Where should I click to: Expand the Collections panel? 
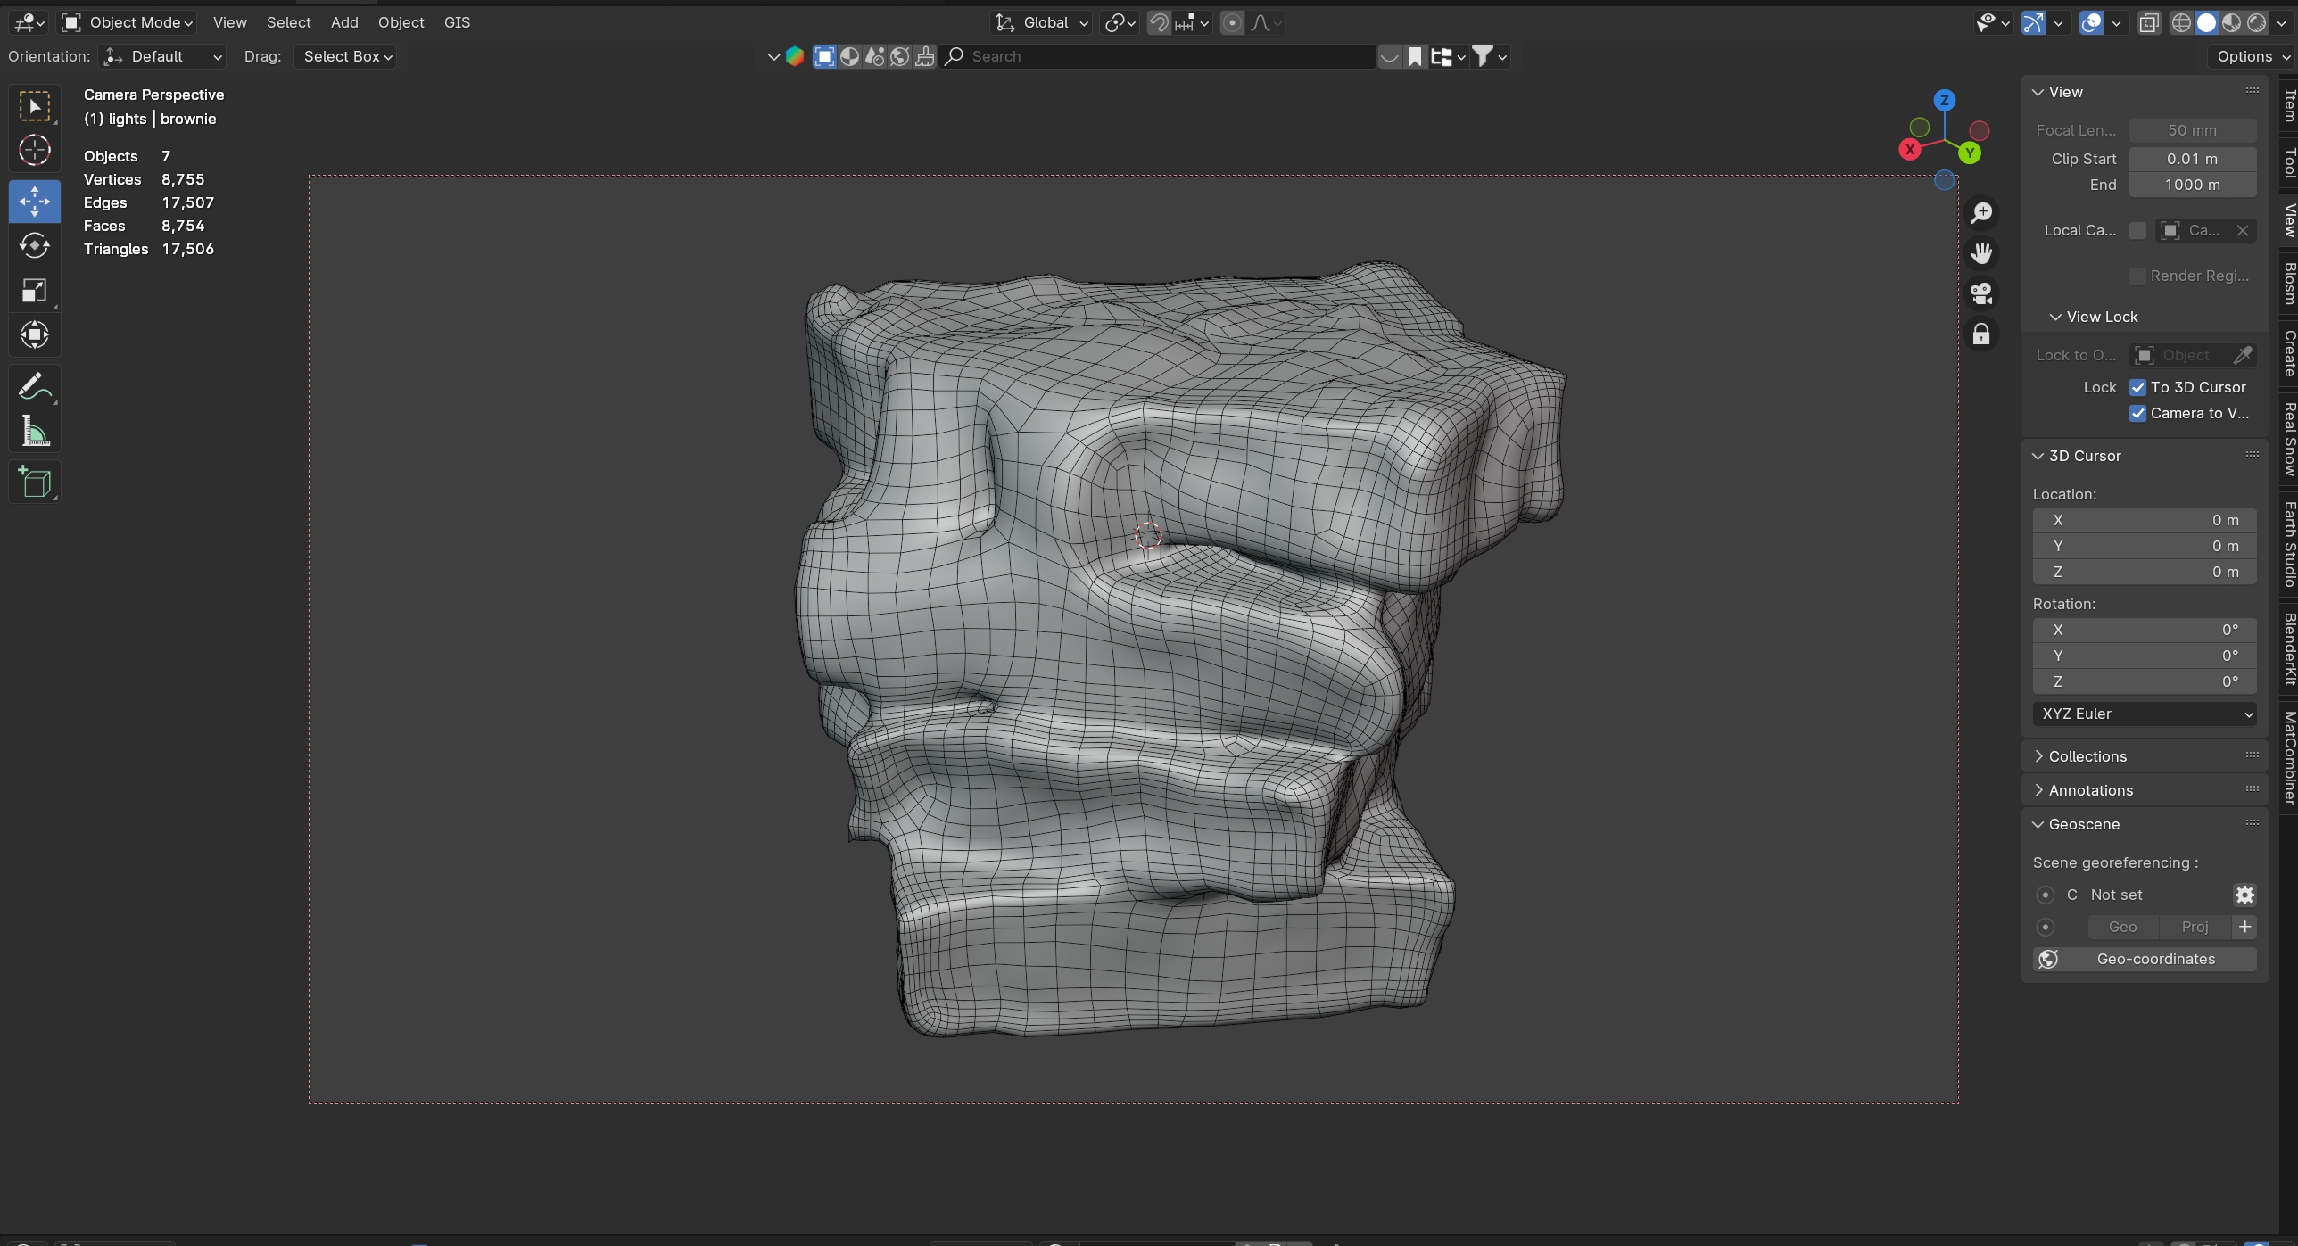coord(2087,756)
